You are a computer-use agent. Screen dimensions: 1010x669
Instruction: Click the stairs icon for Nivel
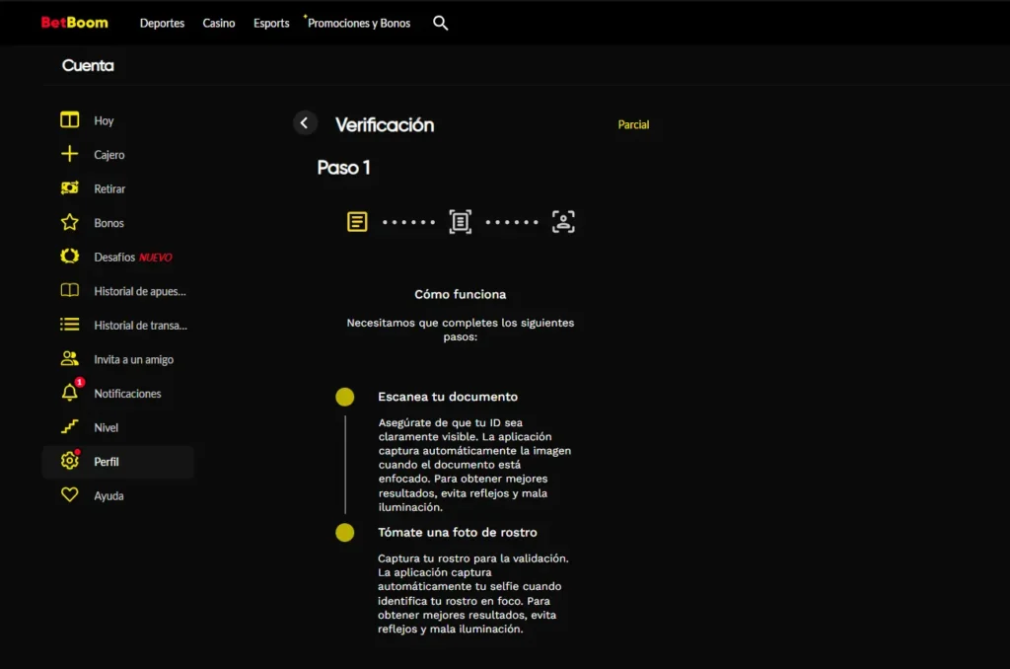[x=70, y=426]
